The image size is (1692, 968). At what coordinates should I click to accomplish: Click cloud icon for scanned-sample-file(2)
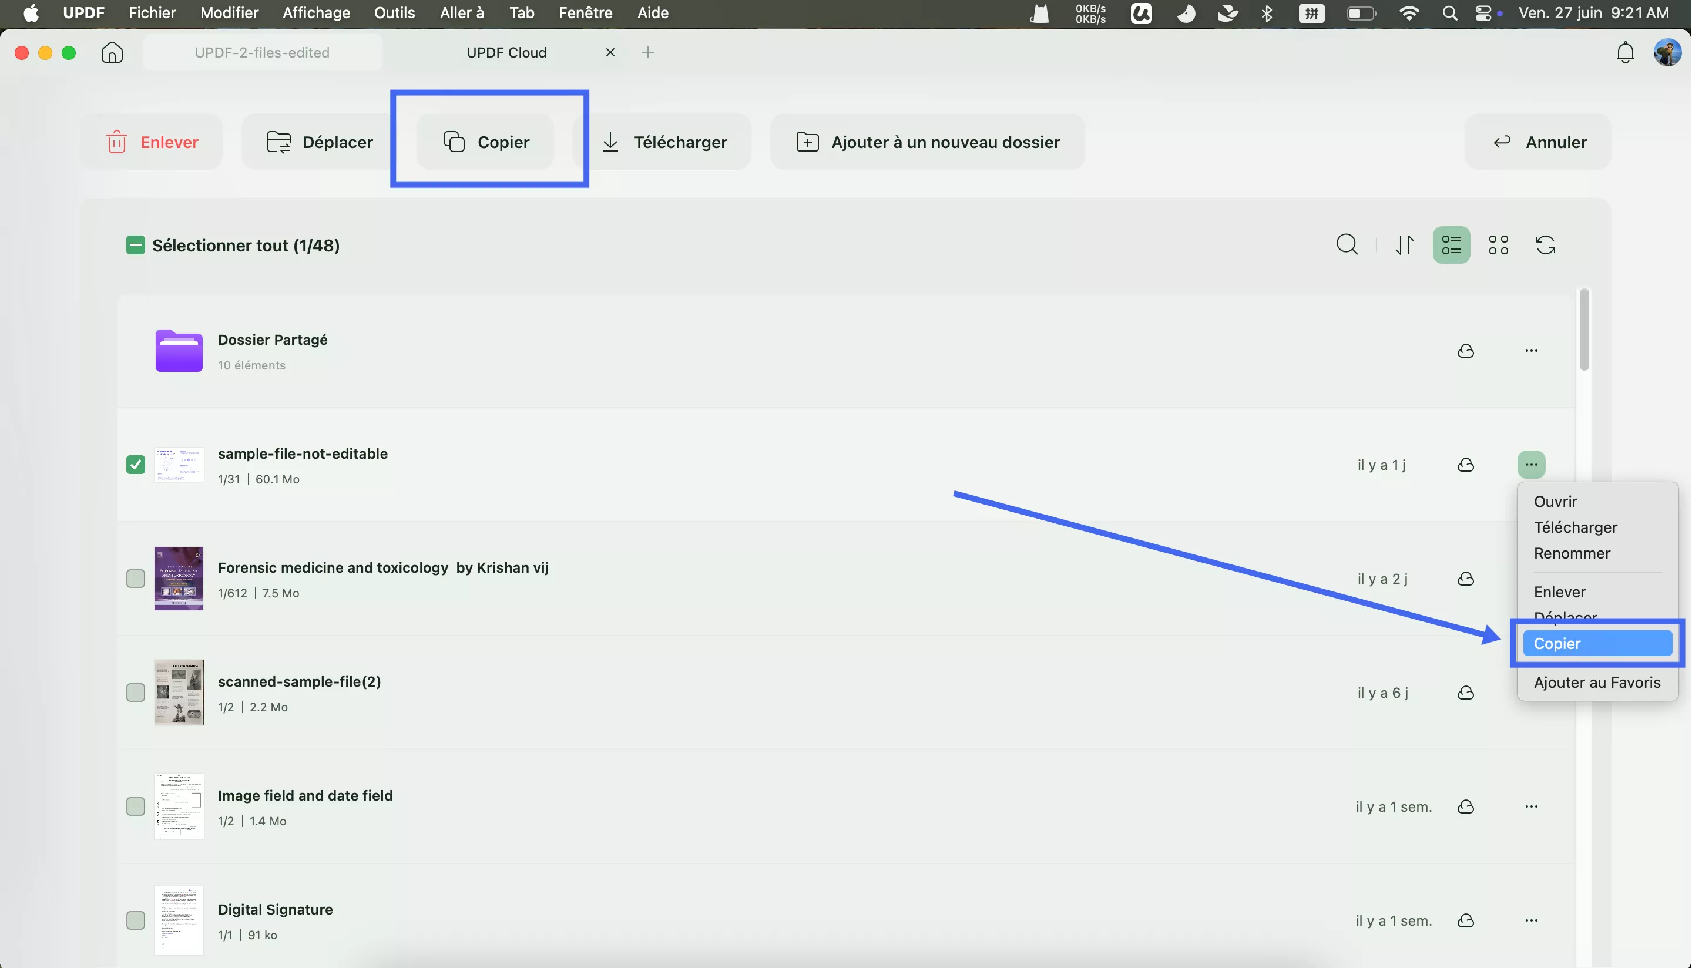pos(1466,693)
